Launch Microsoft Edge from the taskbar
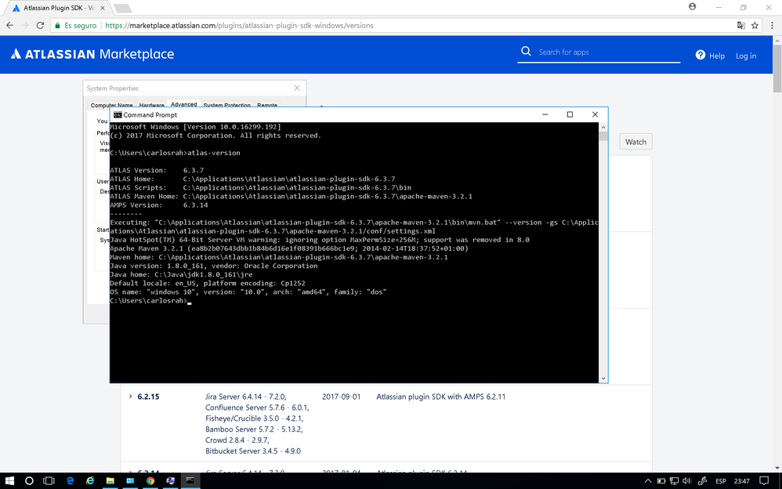 (x=70, y=481)
